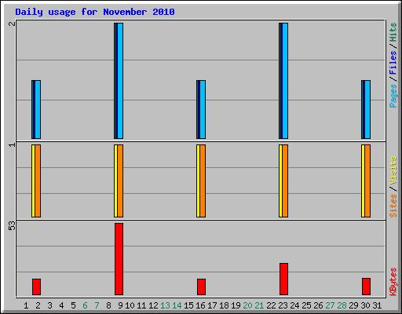Click green weekend day label '28'
Screen dimensions: 402x314
[342, 305]
